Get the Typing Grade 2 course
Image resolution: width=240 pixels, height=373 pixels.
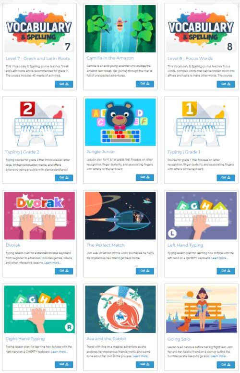[x=64, y=178]
